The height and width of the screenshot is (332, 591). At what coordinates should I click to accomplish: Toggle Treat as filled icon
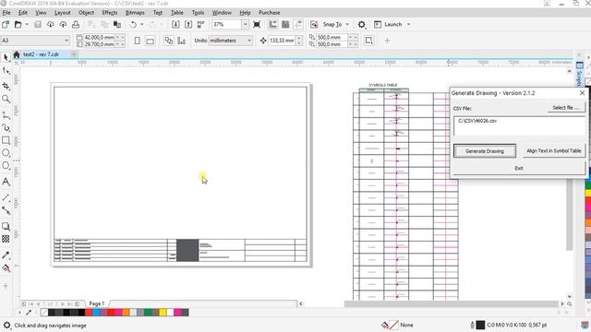[x=369, y=41]
